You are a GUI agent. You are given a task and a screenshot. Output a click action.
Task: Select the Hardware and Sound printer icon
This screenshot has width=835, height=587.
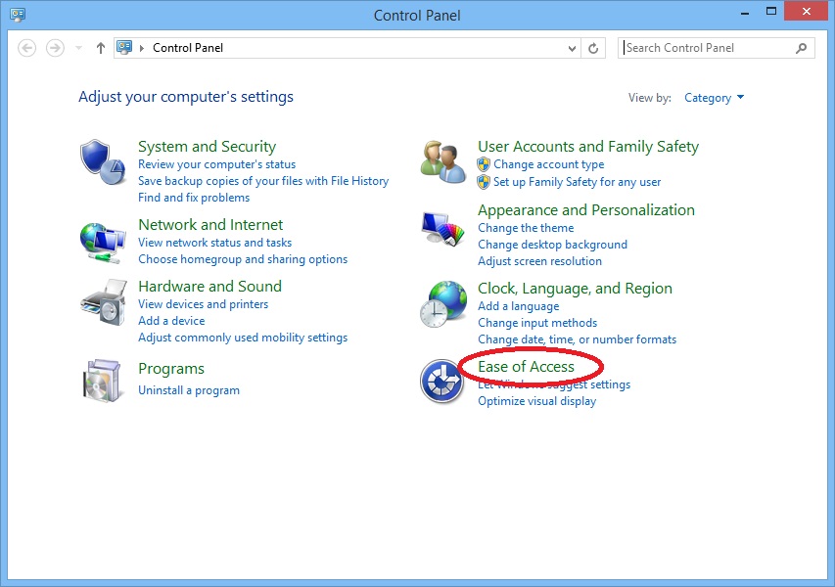click(103, 301)
